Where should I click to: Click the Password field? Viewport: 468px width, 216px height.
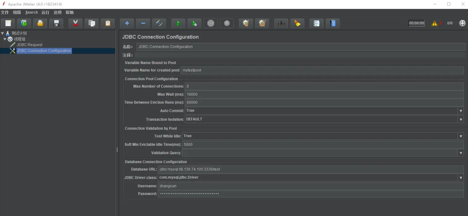coord(311,194)
